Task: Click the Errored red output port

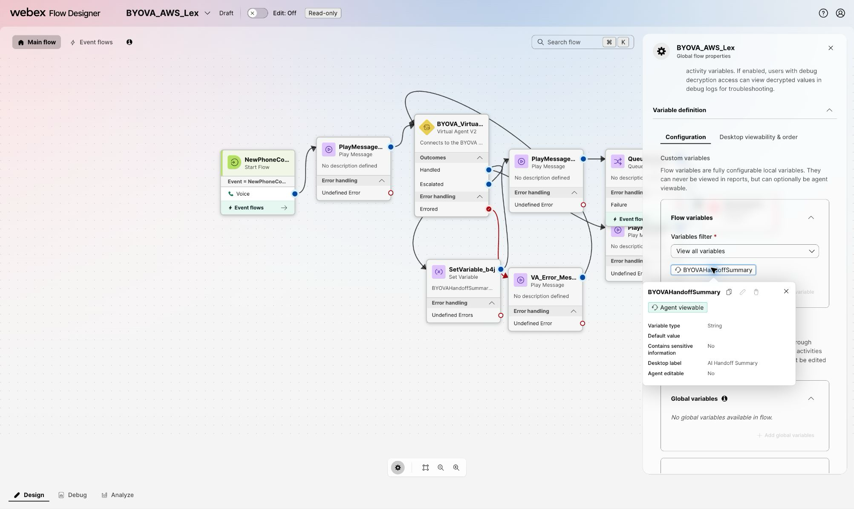Action: 489,209
